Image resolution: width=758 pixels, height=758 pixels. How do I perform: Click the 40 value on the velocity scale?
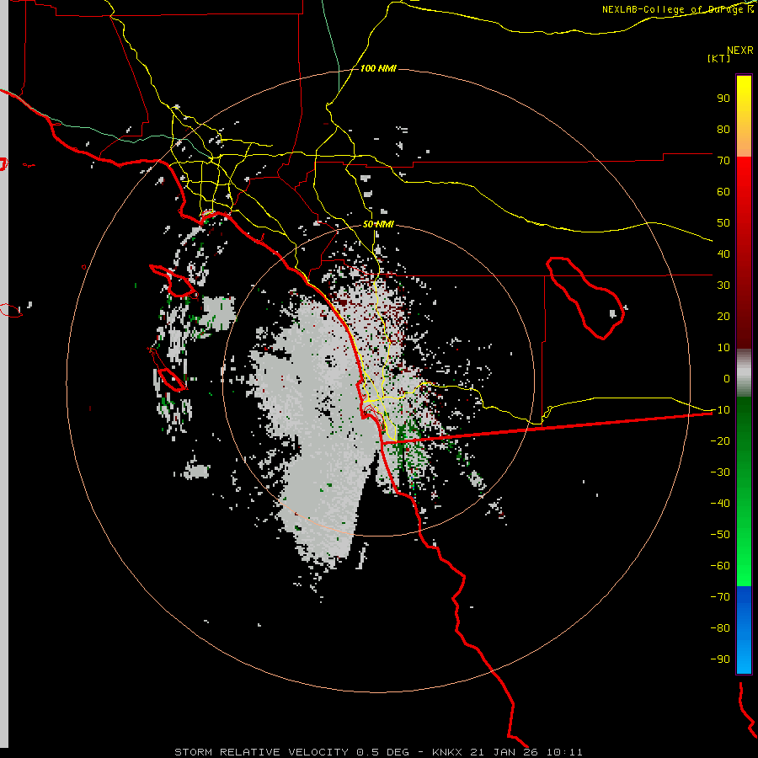723,254
